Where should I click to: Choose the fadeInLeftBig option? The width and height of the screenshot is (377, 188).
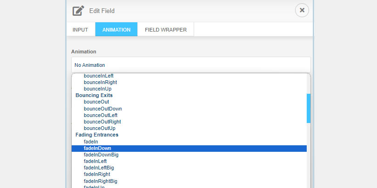coord(189,168)
